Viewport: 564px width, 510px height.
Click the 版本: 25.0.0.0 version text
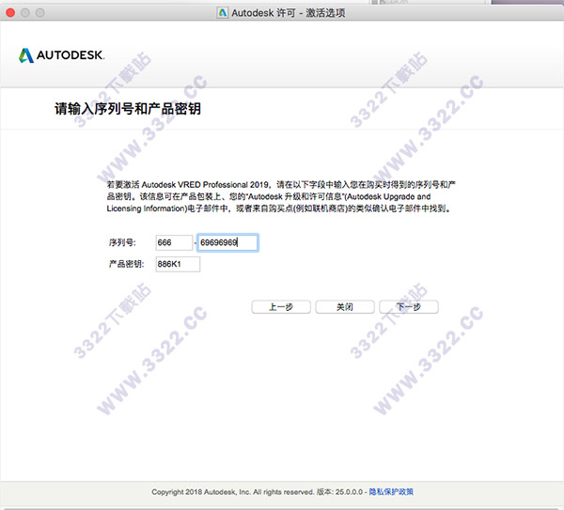click(339, 491)
